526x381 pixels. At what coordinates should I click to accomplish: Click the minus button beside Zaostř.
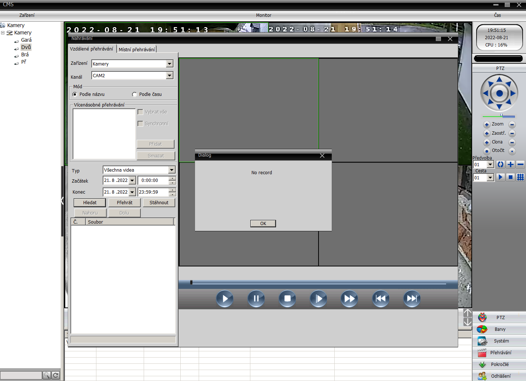click(512, 134)
